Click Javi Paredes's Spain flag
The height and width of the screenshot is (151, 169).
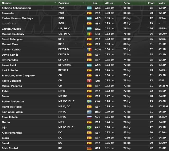89,60
